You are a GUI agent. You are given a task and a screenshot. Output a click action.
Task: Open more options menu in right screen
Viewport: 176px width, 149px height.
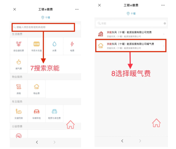click(163, 5)
